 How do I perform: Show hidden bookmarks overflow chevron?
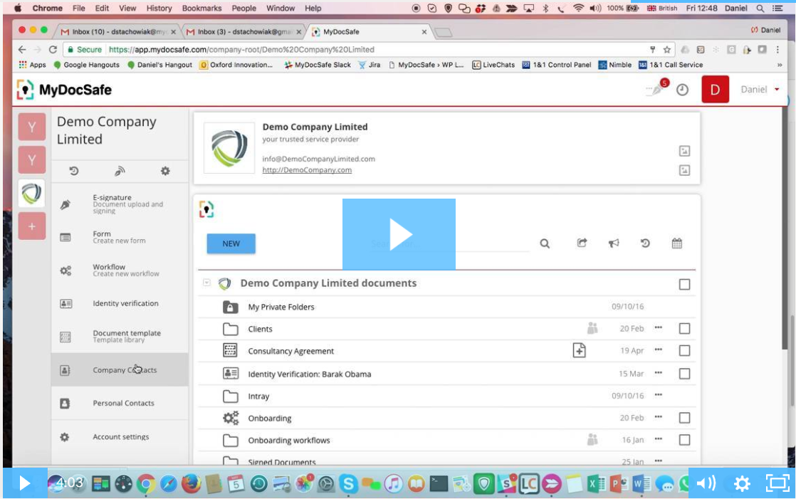779,65
